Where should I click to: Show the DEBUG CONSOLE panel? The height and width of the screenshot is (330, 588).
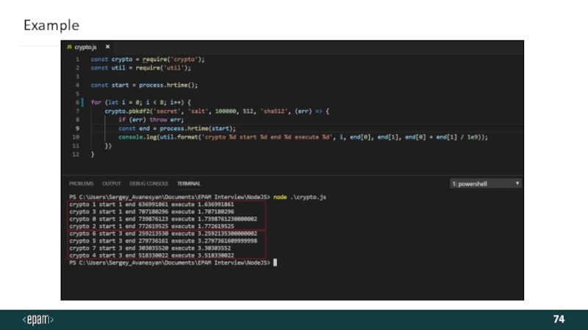pyautogui.click(x=148, y=183)
